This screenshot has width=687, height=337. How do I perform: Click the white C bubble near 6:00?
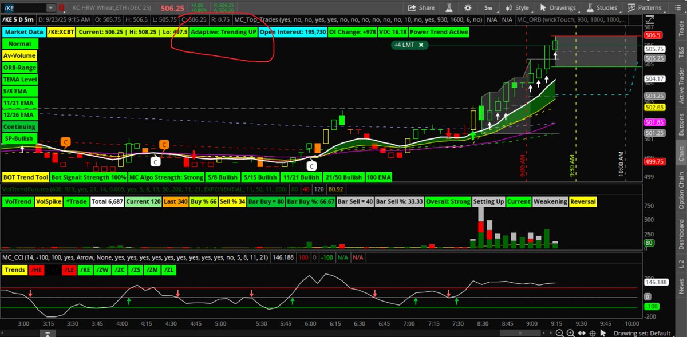coord(311,166)
